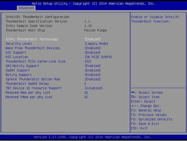This screenshot has height=141, width=187.
Task: Click the sample code version value 1.10
Action: [x=88, y=26]
